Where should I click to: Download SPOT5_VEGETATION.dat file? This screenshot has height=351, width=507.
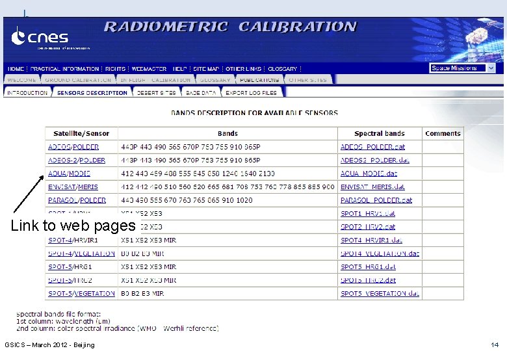pos(380,293)
